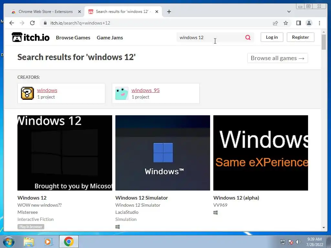This screenshot has height=248, width=331.
Task: Click the itch.io logo
Action: [x=31, y=37]
